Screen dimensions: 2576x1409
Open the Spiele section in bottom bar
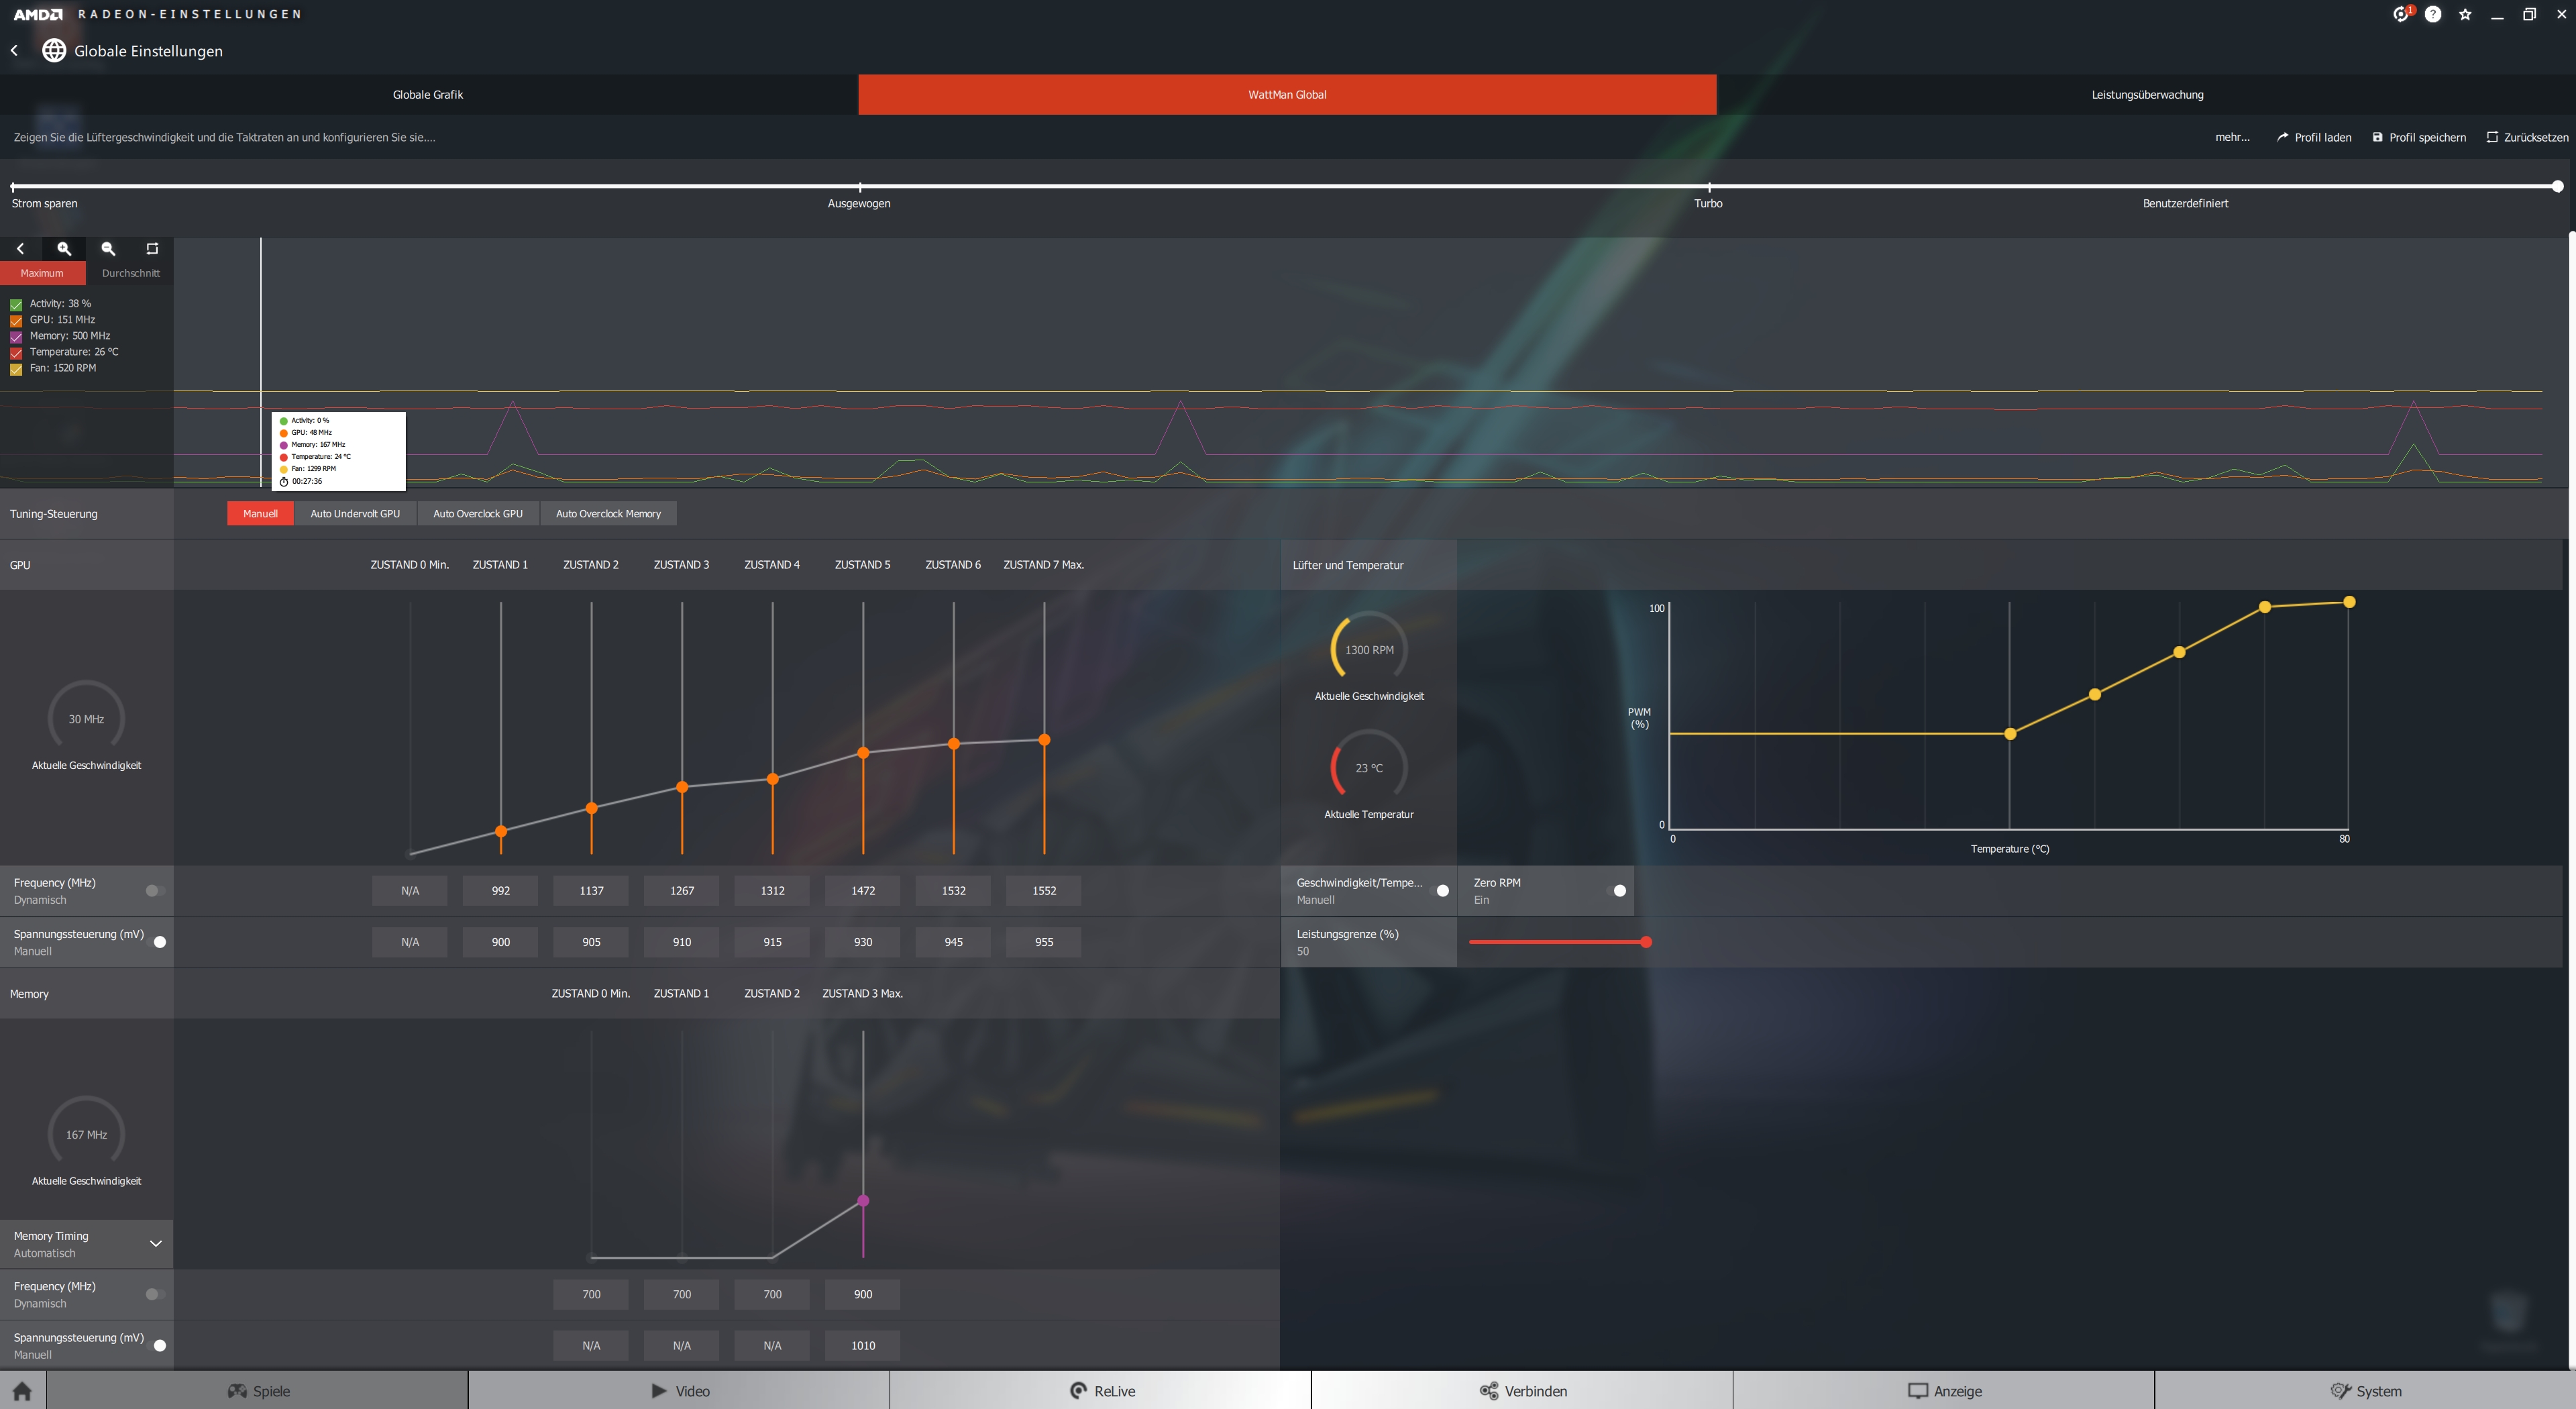point(258,1391)
